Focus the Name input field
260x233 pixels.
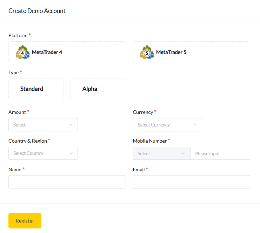point(67,182)
